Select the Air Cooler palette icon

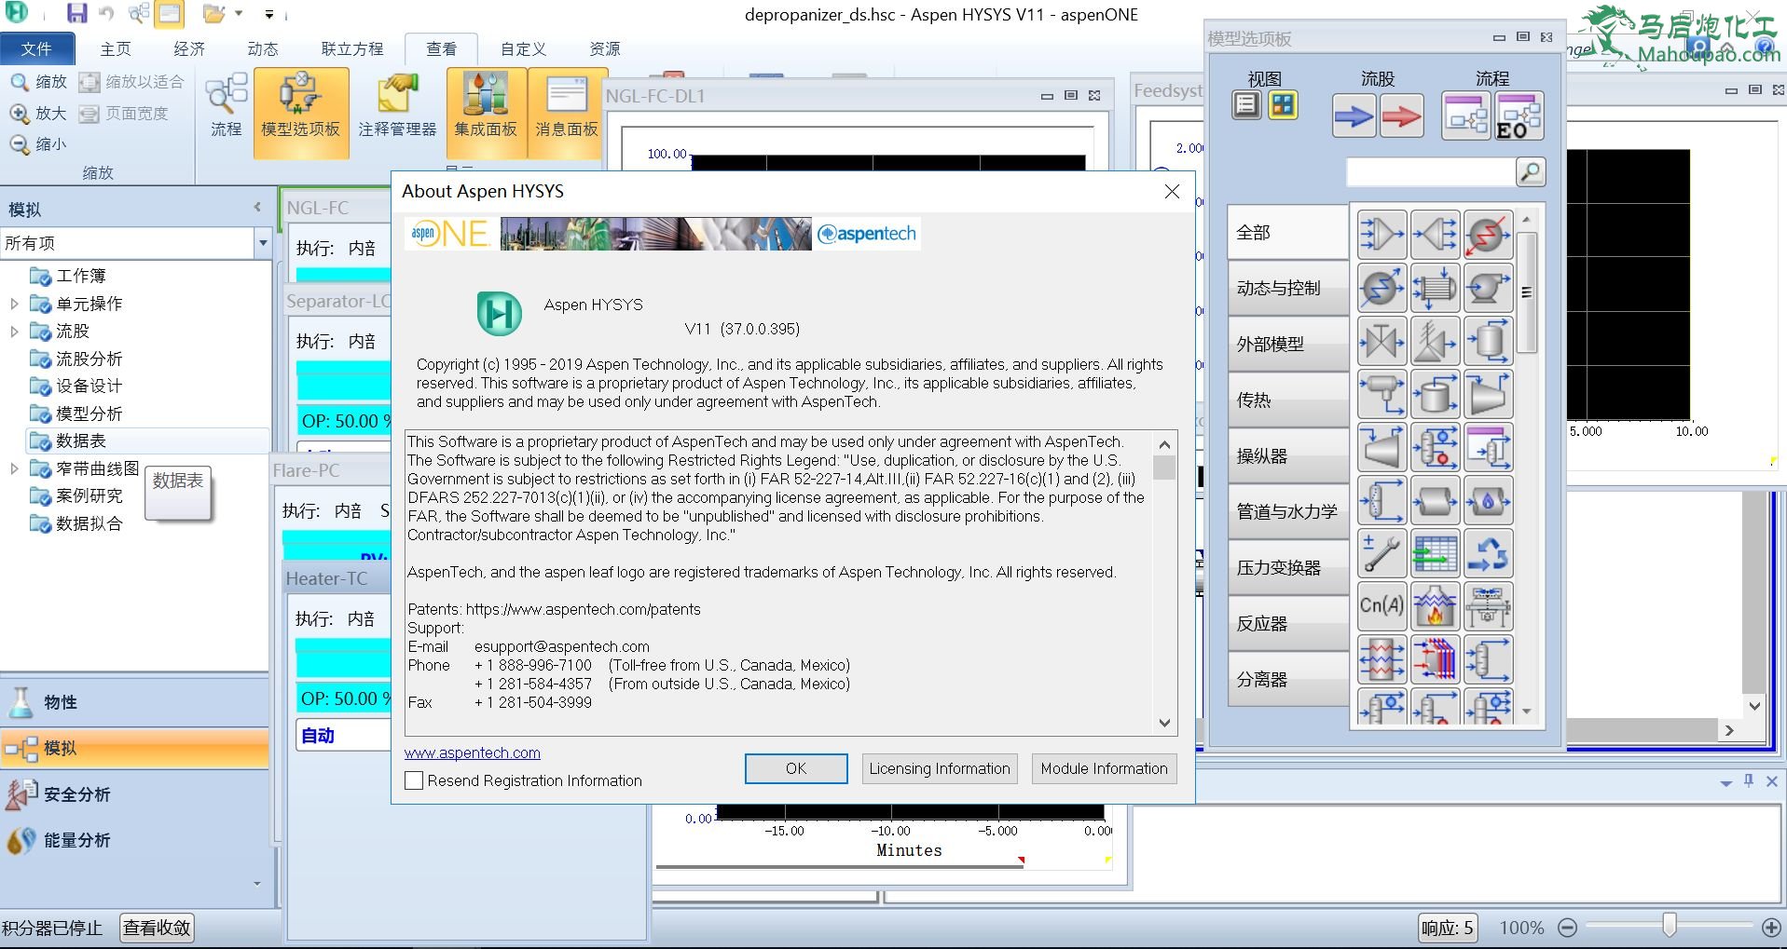pyautogui.click(x=1488, y=607)
